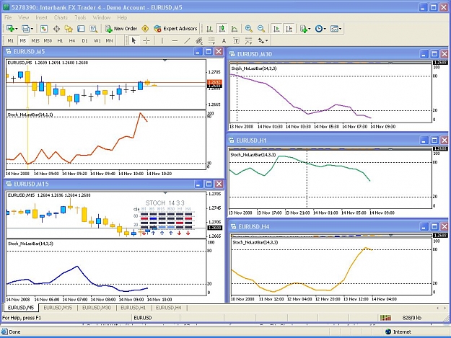
Task: Open the New Chart dropdown arrow
Action: 17,29
